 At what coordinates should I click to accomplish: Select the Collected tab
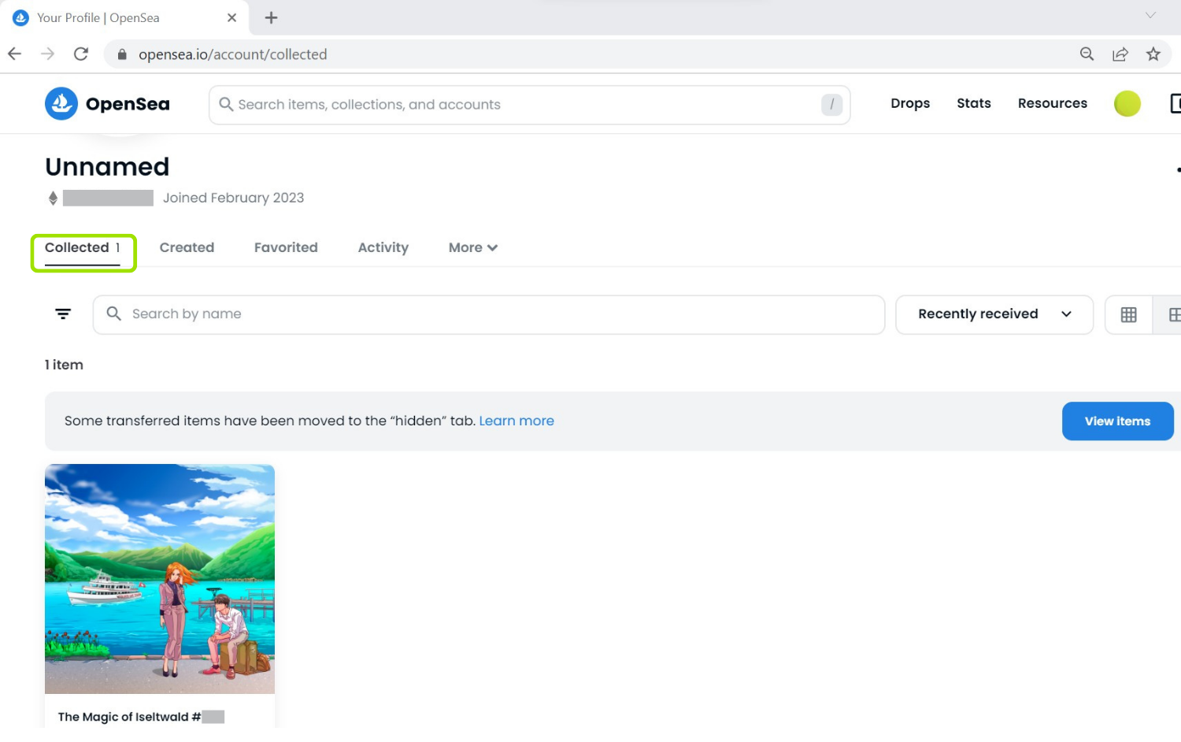pos(83,247)
